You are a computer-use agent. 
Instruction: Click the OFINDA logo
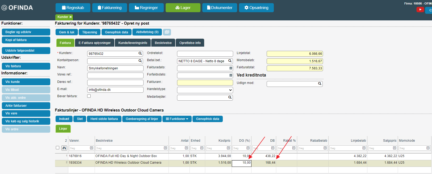(17, 8)
